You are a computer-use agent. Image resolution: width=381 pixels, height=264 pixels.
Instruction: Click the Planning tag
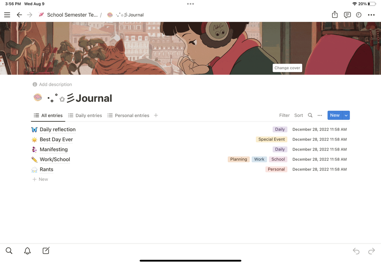click(x=238, y=159)
